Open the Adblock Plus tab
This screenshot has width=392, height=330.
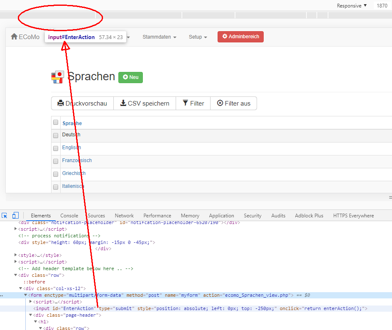click(x=309, y=216)
